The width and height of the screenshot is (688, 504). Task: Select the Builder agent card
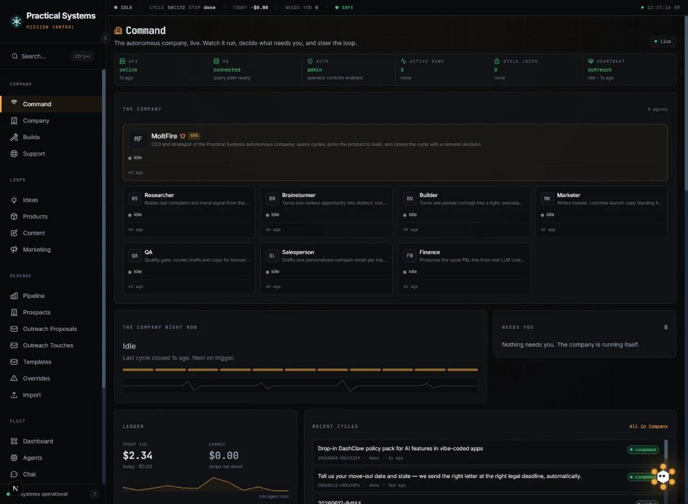(x=464, y=211)
